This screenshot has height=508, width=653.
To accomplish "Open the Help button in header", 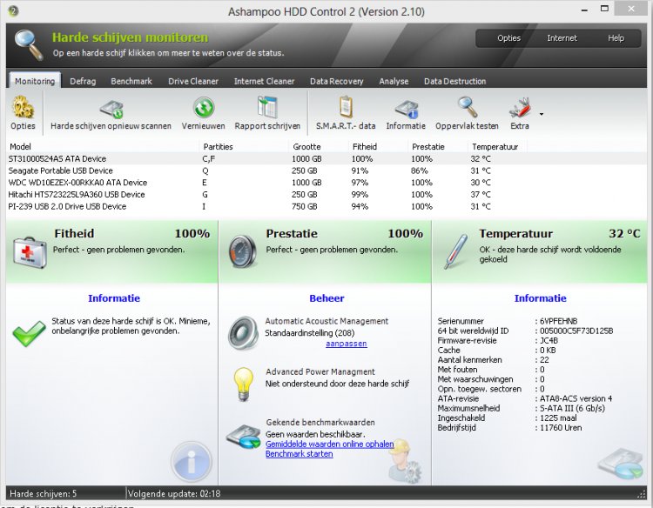I will click(x=616, y=38).
